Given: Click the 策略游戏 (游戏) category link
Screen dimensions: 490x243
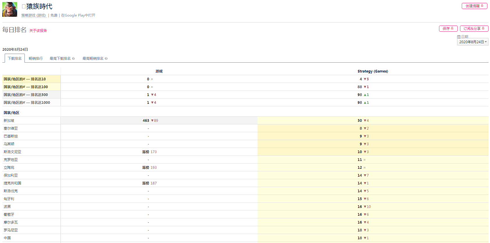Looking at the screenshot, I should coord(33,15).
